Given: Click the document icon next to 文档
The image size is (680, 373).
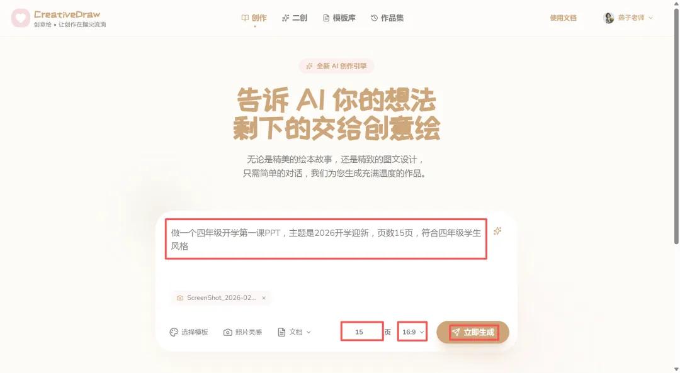Looking at the screenshot, I should pos(281,332).
